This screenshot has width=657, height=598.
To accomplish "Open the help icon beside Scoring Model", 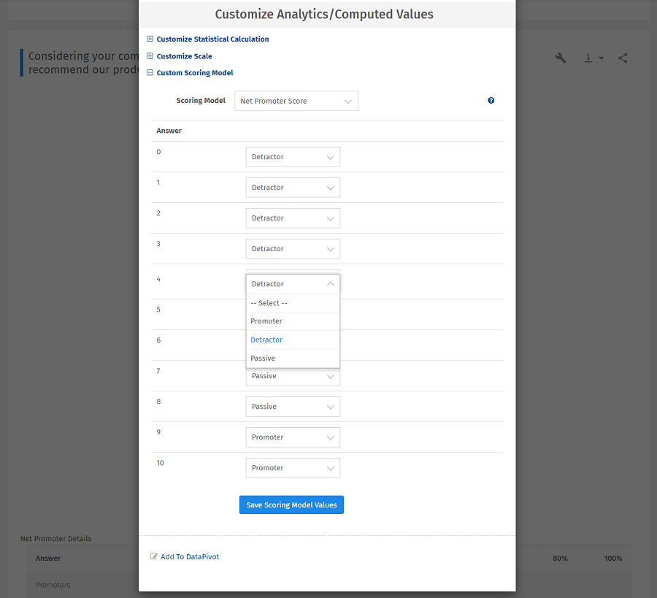I will click(491, 101).
